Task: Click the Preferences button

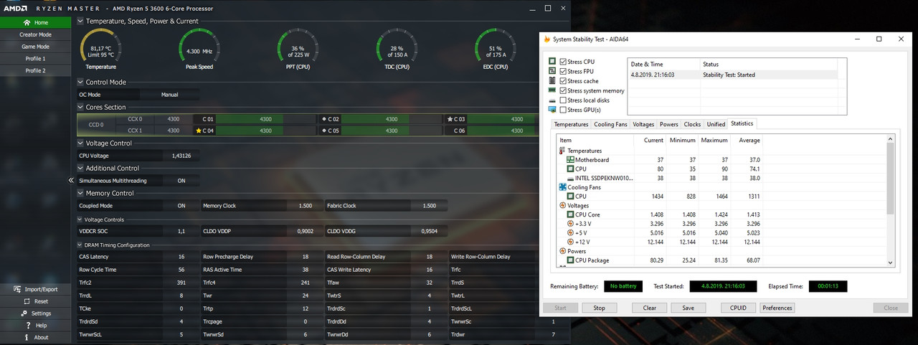Action: (x=777, y=308)
